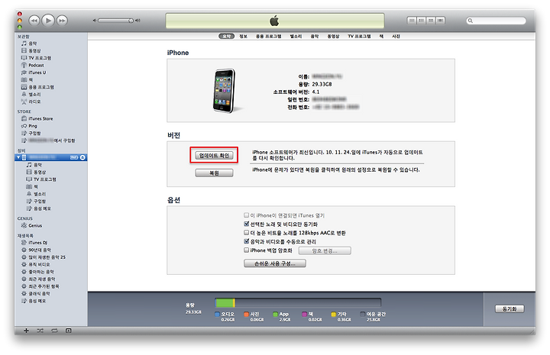Screen dimensions: 550x355
Task: Check the iPhone 백업 암호화 box
Action: [246, 250]
